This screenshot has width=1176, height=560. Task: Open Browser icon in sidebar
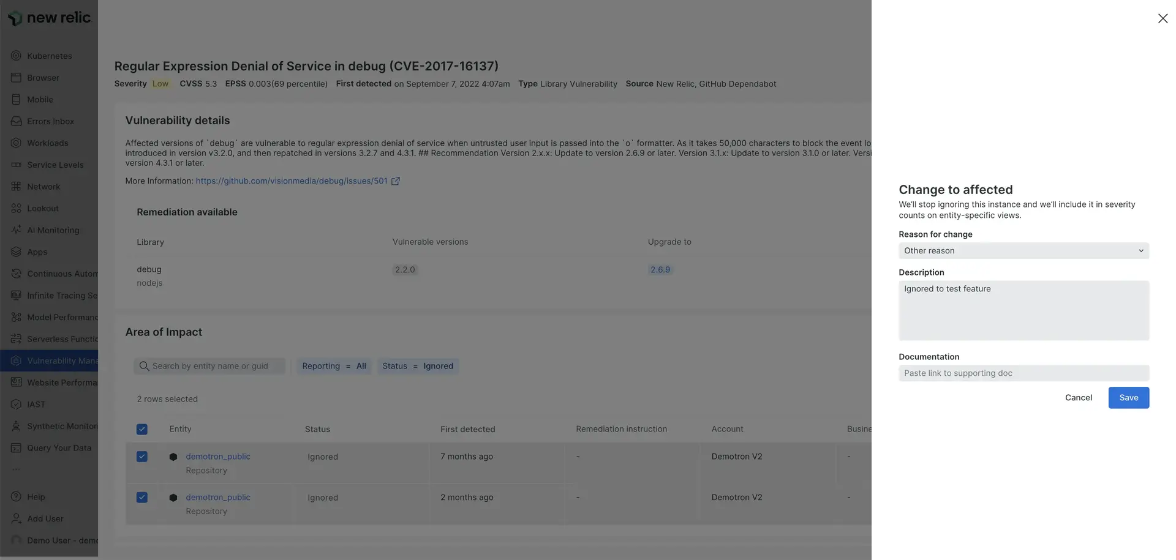pyautogui.click(x=16, y=78)
